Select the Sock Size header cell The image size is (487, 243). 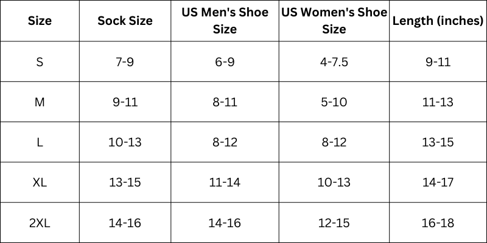pos(125,21)
